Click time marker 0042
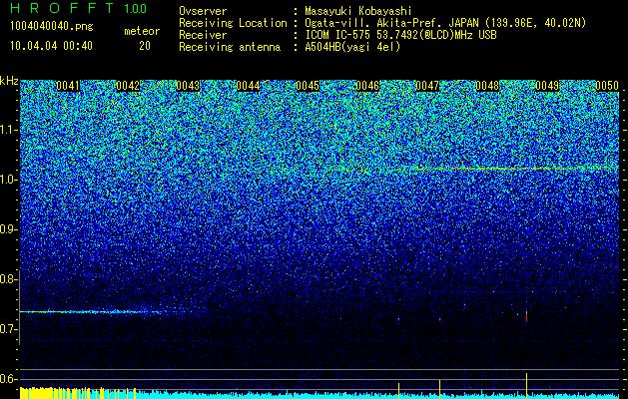 pos(128,86)
